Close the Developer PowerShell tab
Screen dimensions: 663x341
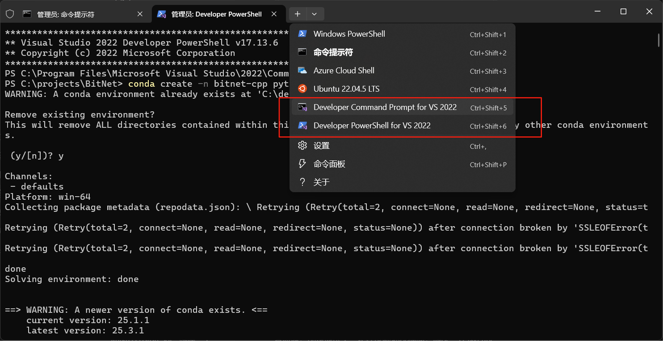point(274,14)
